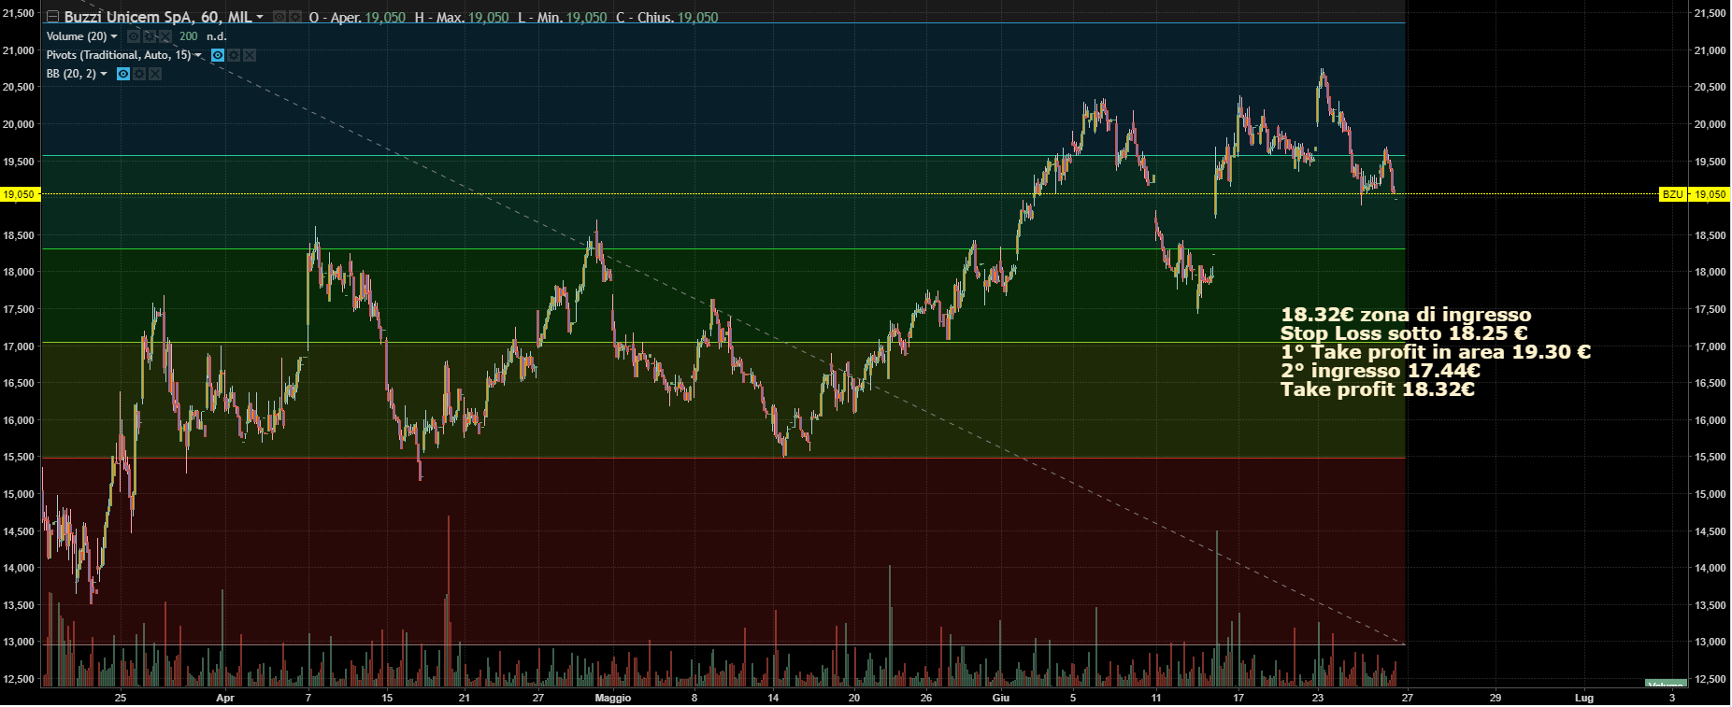
Task: Click the yellow 19,050 left price marker
Action: click(x=19, y=194)
